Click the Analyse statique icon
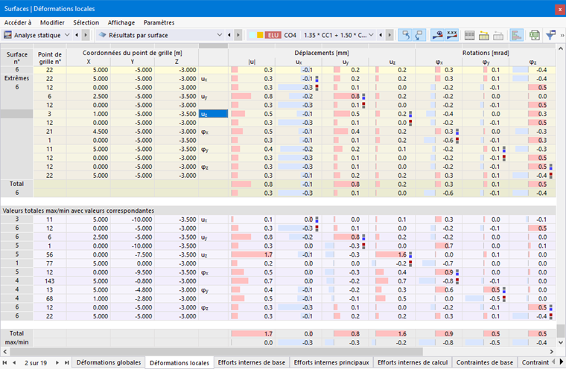 [7, 35]
